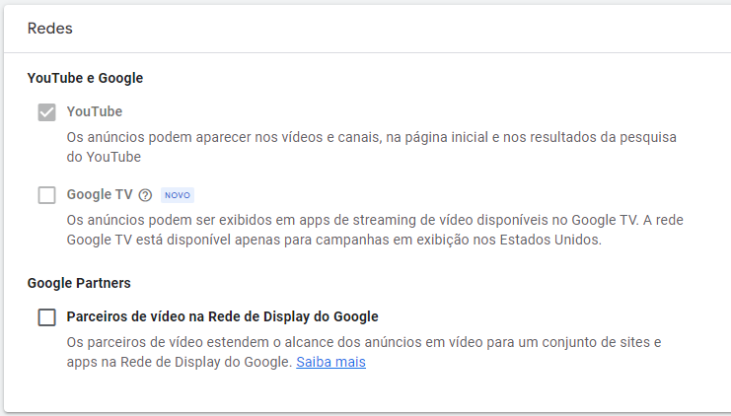The width and height of the screenshot is (731, 416).
Task: Enable the Google TV checkbox
Action: coord(46,195)
